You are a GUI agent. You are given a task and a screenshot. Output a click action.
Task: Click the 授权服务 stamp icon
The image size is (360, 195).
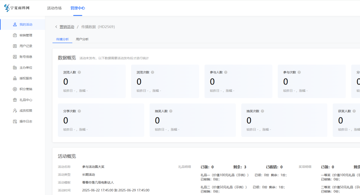point(15,78)
